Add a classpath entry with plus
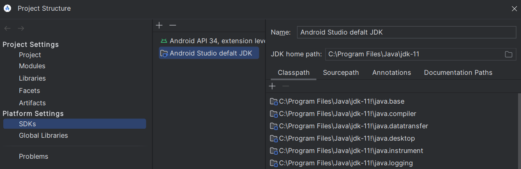Screen dimensions: 521x169 point(272,86)
